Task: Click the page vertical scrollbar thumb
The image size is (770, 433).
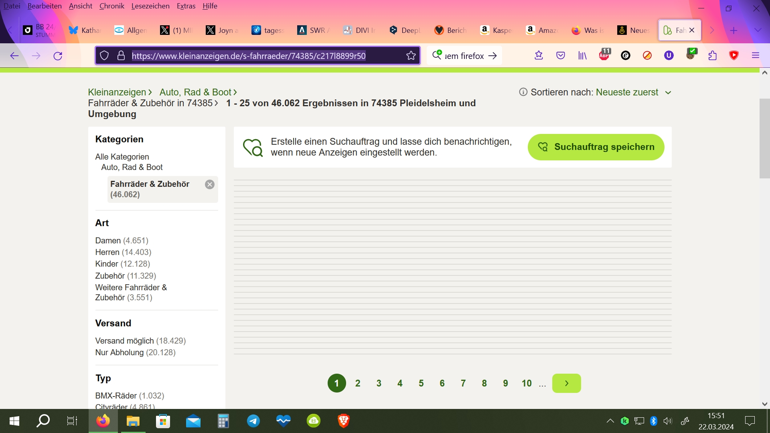Action: tap(764, 138)
